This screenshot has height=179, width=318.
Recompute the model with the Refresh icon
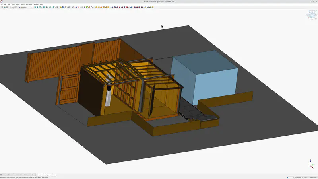16,7
